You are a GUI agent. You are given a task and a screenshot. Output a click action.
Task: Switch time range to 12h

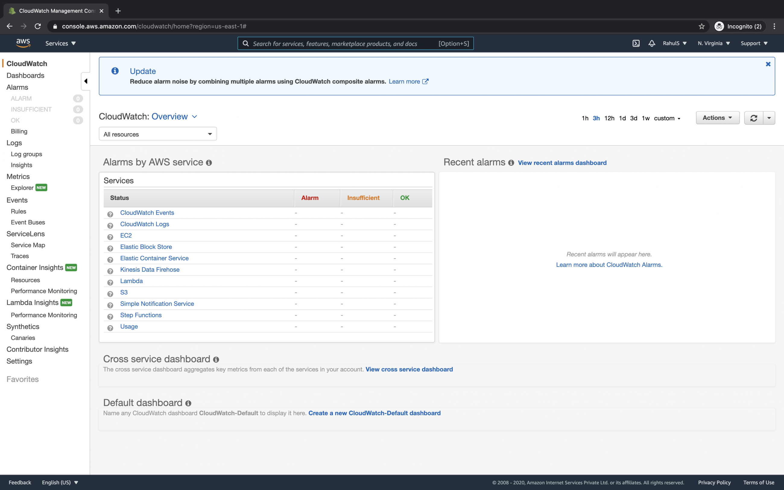tap(609, 118)
